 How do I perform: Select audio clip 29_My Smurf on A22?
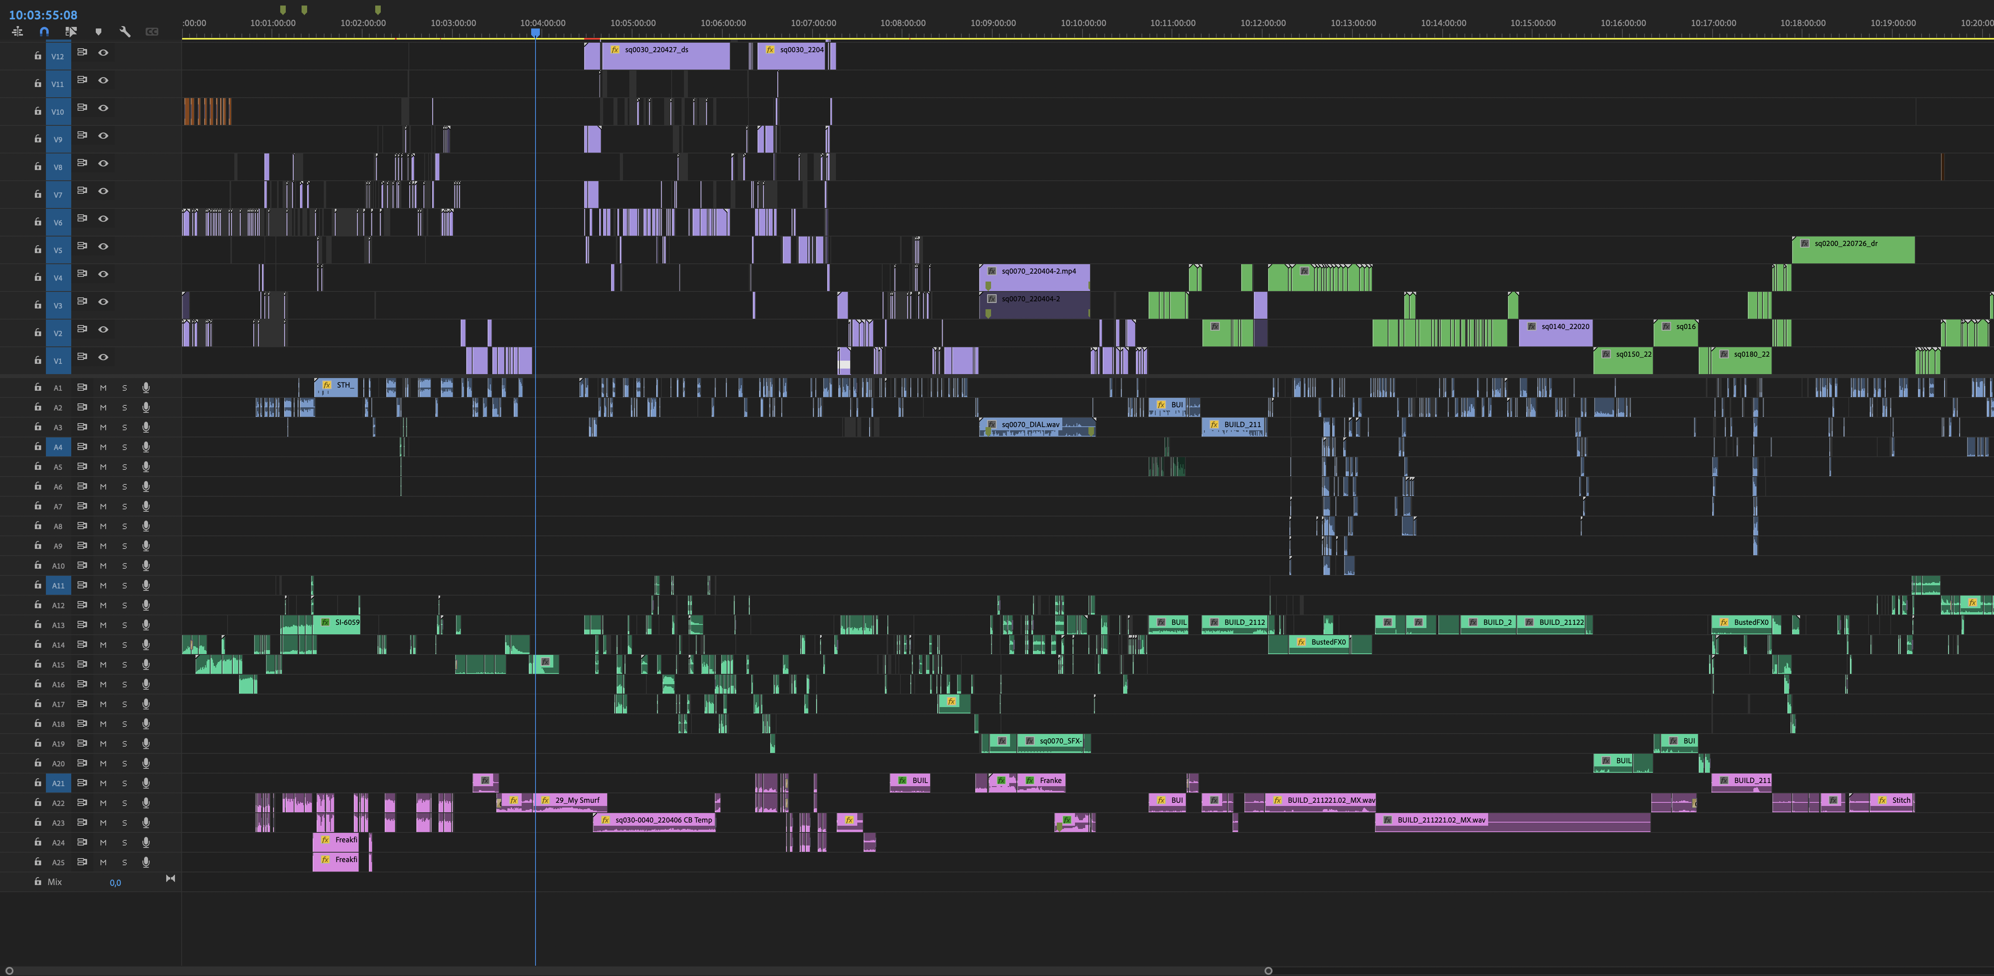tap(570, 803)
